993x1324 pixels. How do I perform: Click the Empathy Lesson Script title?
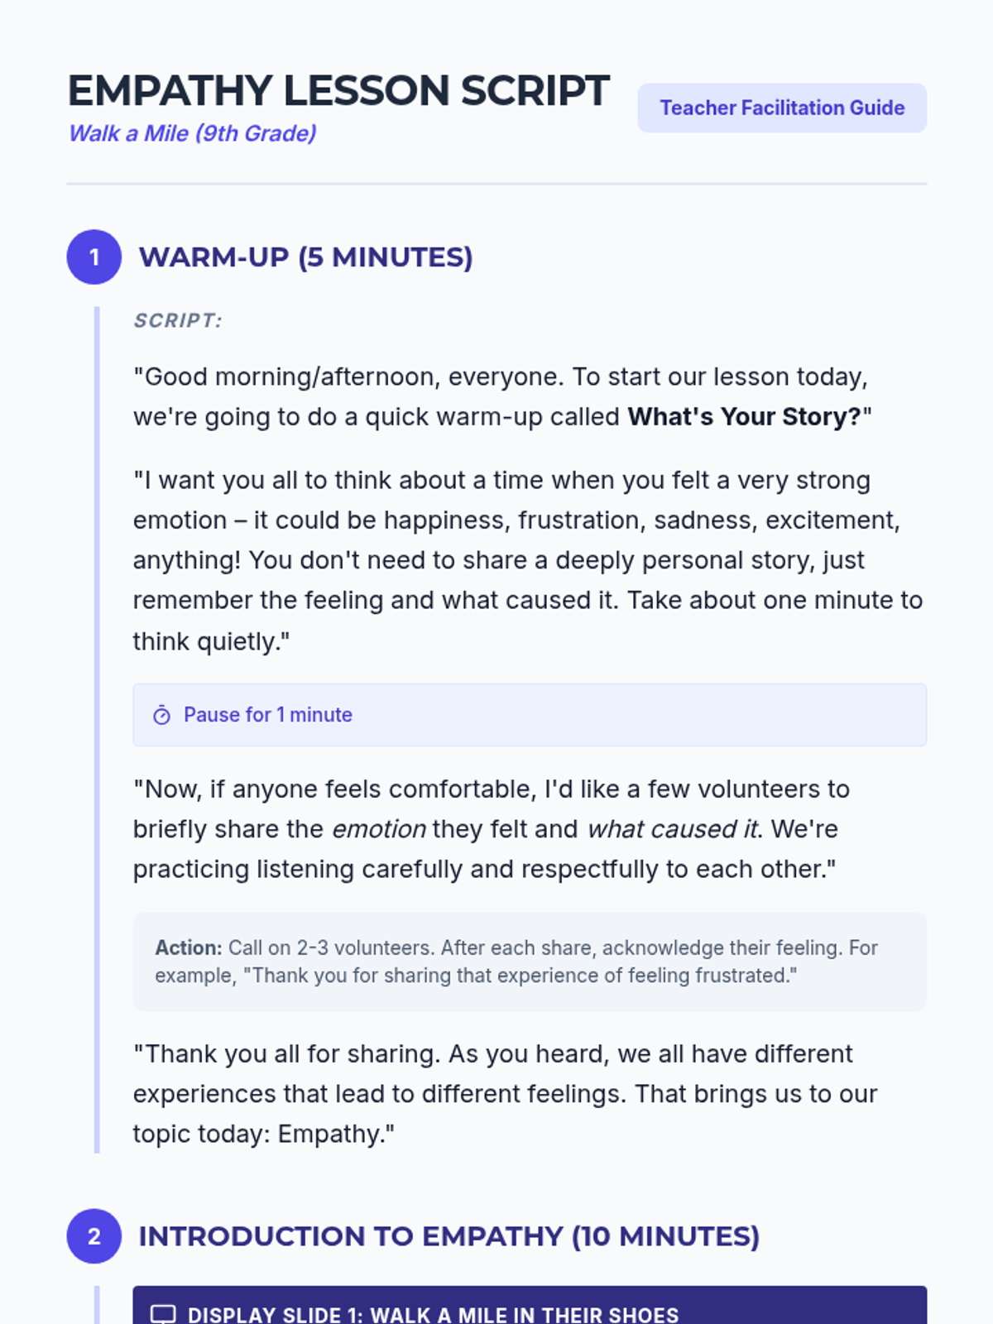pos(338,91)
